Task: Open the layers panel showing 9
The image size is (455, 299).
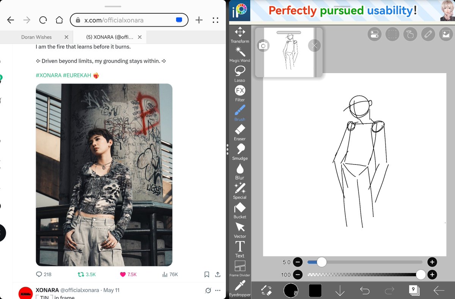Action: click(x=414, y=290)
